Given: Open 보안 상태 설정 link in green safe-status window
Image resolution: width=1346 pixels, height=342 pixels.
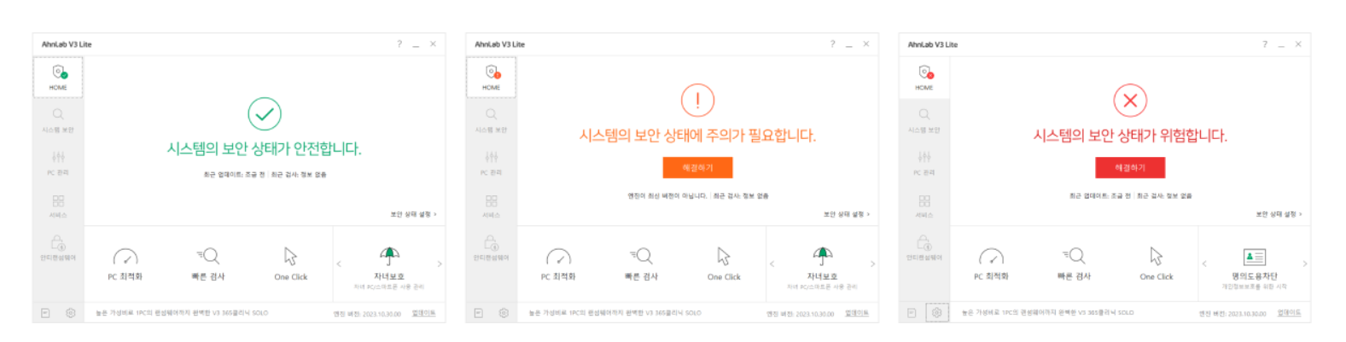Looking at the screenshot, I should (x=413, y=215).
